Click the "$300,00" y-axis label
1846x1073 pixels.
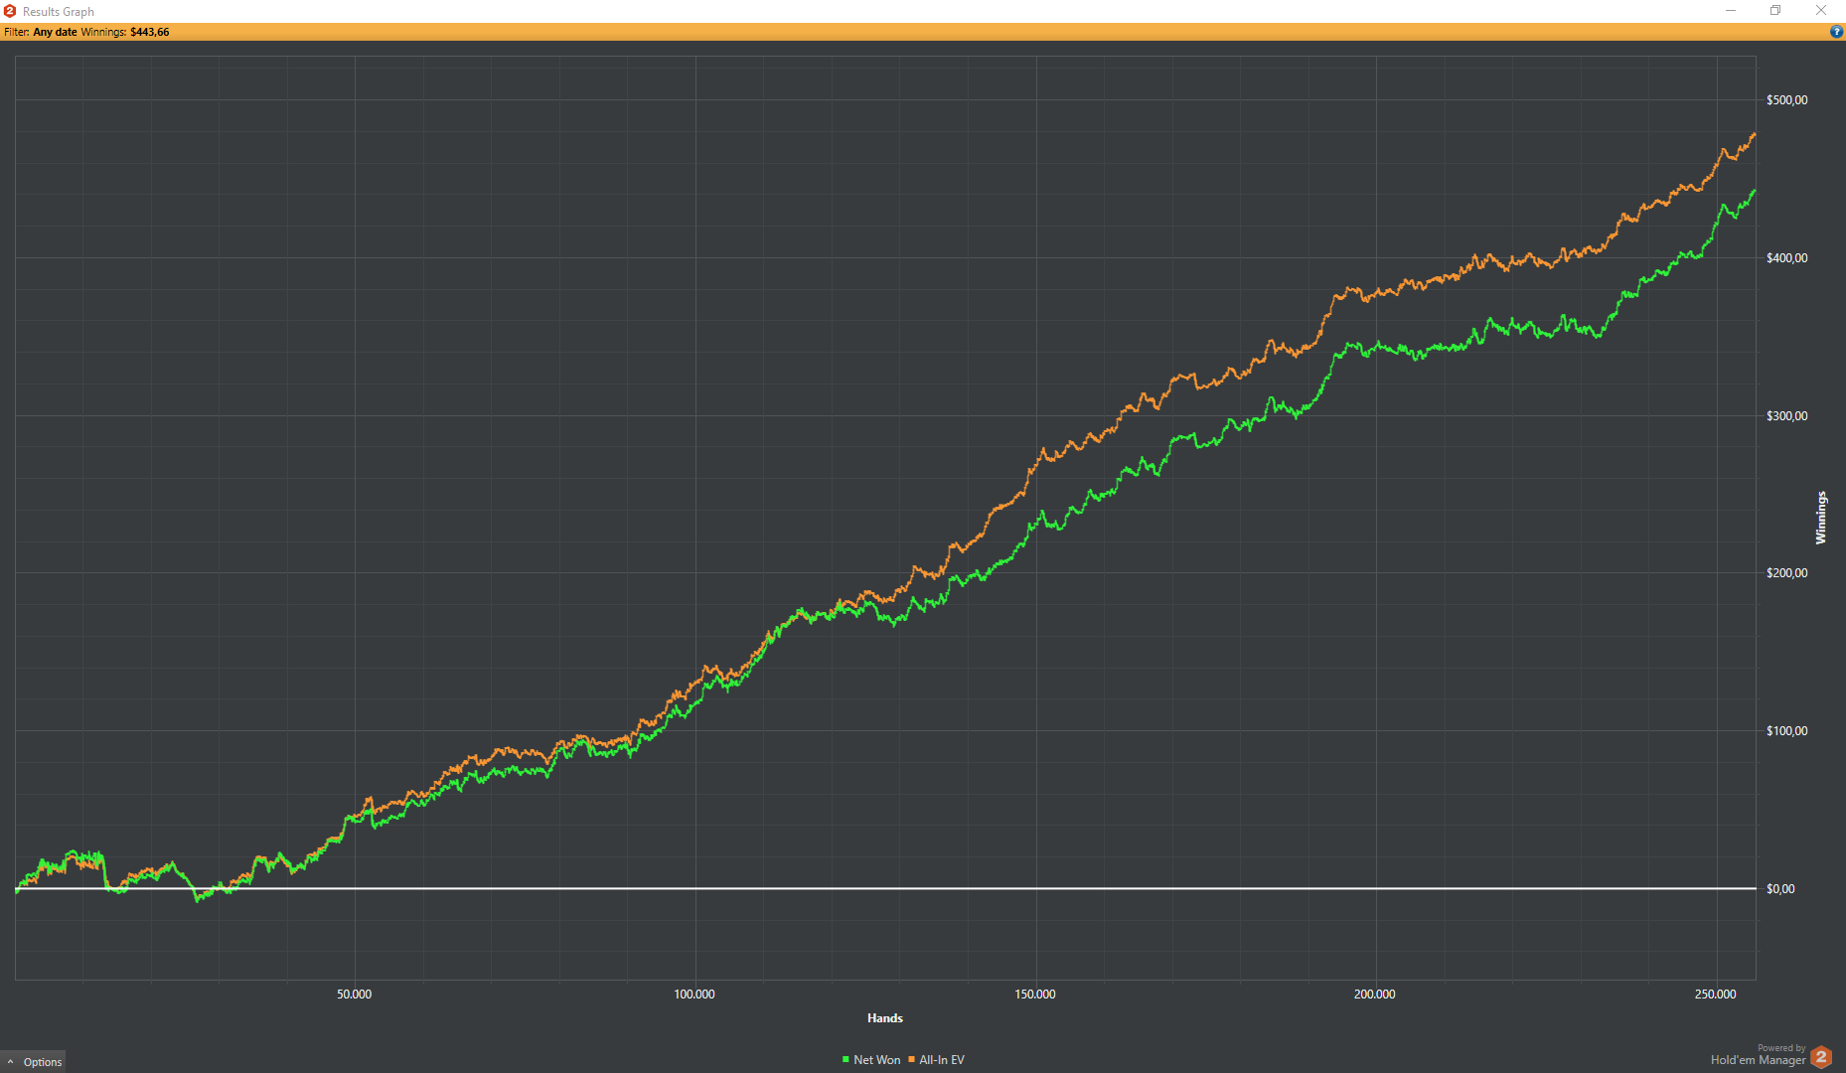(1787, 416)
